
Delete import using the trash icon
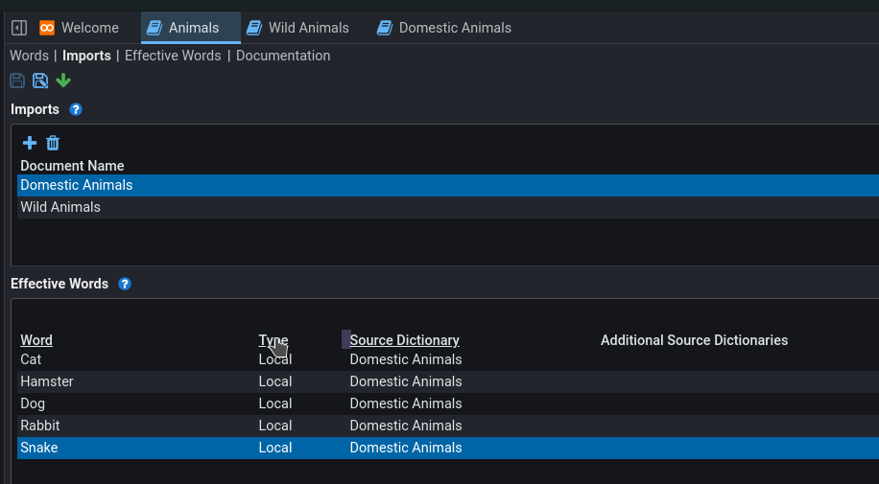53,143
